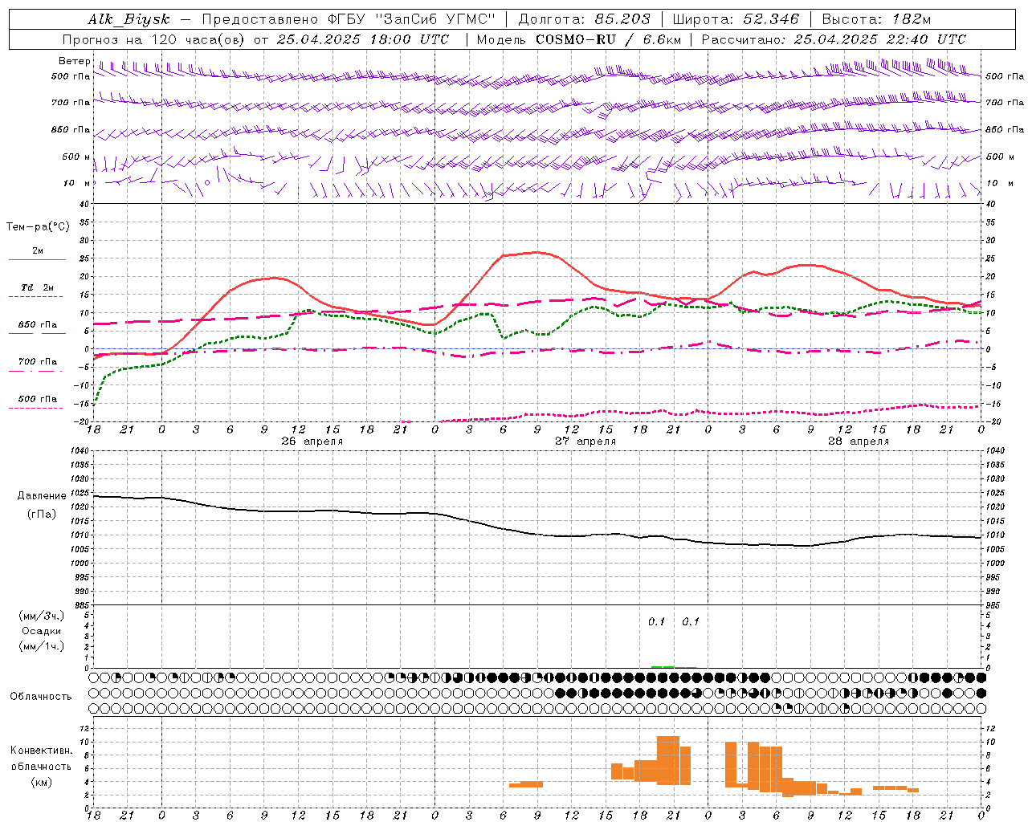Click the '26 апреля' date label
This screenshot has height=822, width=1028.
click(312, 442)
